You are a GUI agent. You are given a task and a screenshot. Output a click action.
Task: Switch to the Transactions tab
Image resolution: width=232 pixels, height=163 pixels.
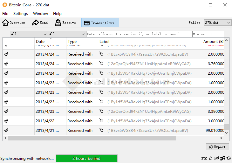tap(100, 23)
